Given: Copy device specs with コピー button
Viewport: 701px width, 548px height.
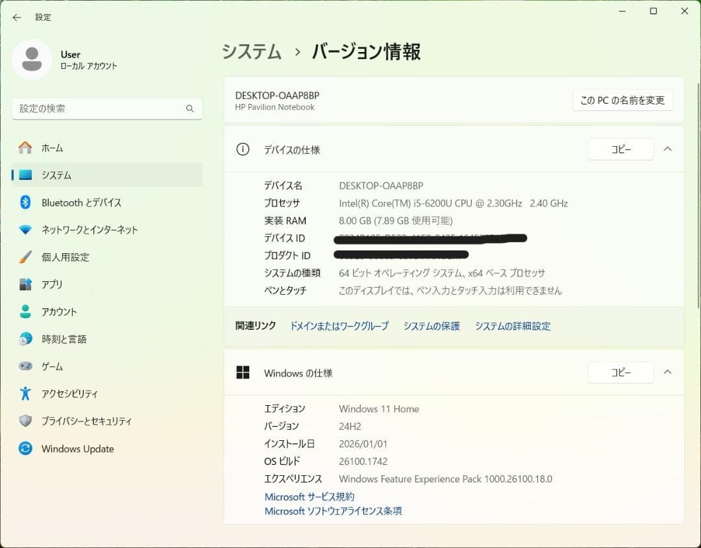Looking at the screenshot, I should (621, 149).
